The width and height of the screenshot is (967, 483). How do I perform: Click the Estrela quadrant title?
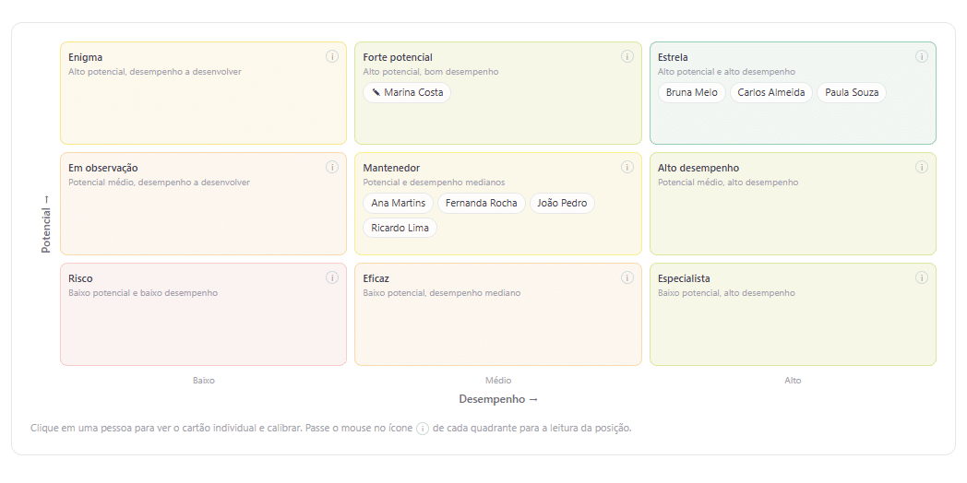(x=673, y=57)
